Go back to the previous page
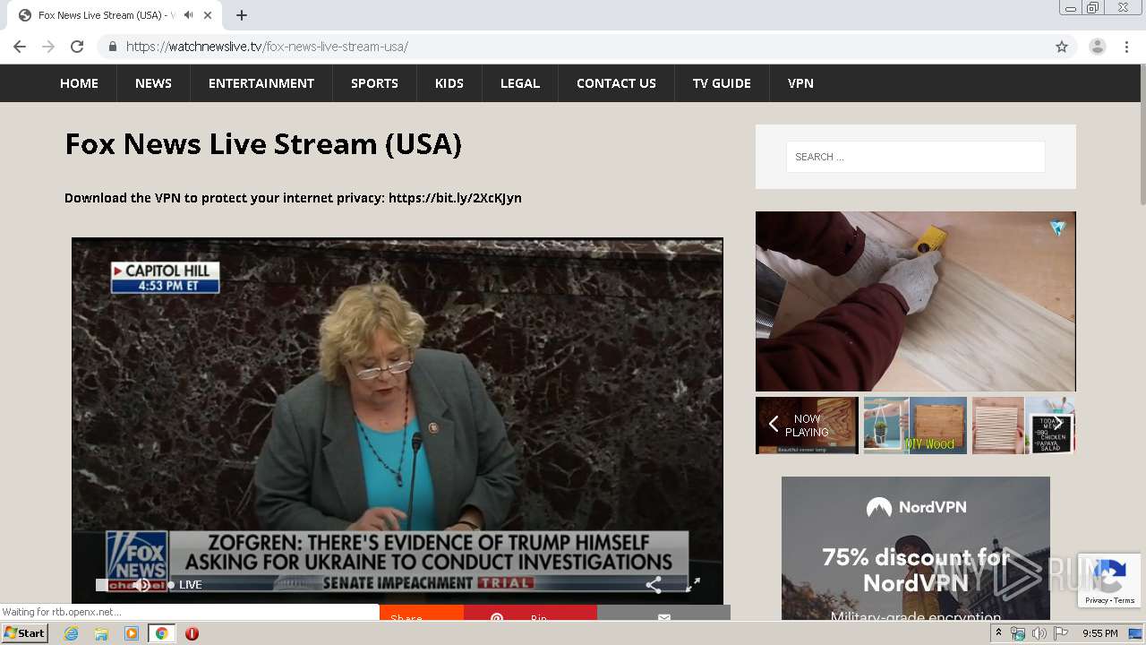Screen dimensions: 1146x645 click(20, 47)
